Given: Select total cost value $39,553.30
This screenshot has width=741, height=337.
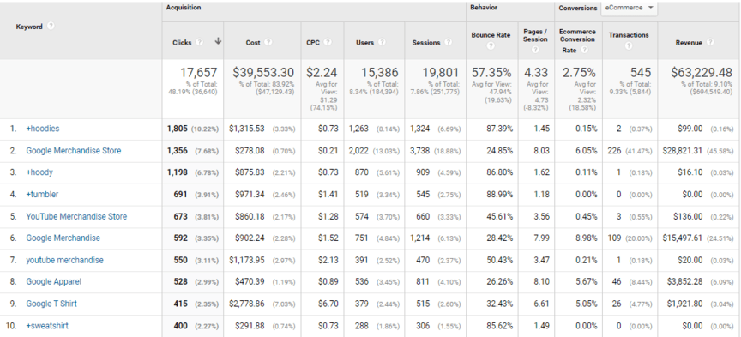Looking at the screenshot, I should point(263,73).
